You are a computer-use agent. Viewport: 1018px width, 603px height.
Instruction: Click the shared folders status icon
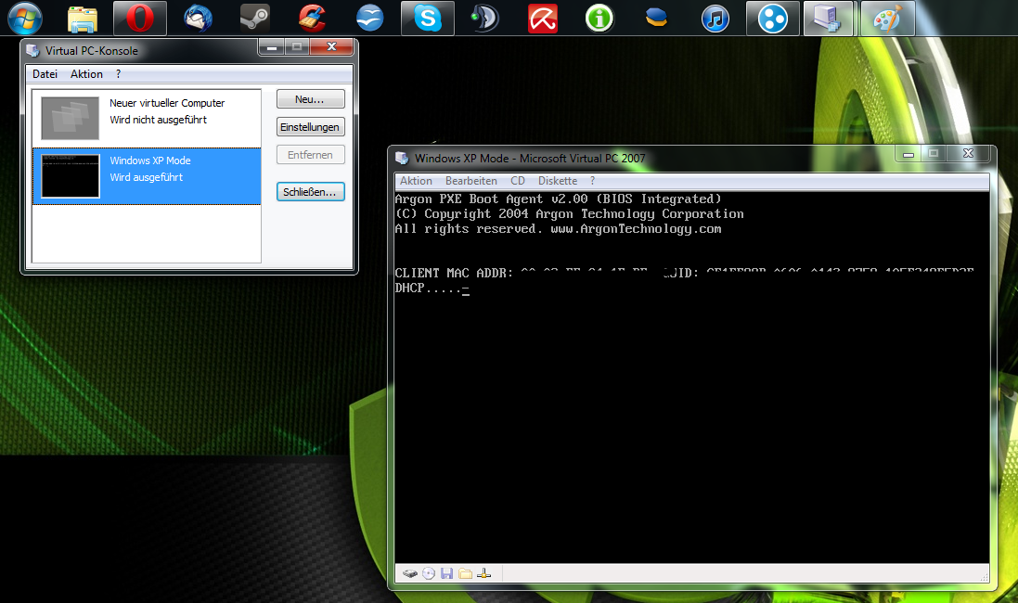[466, 573]
